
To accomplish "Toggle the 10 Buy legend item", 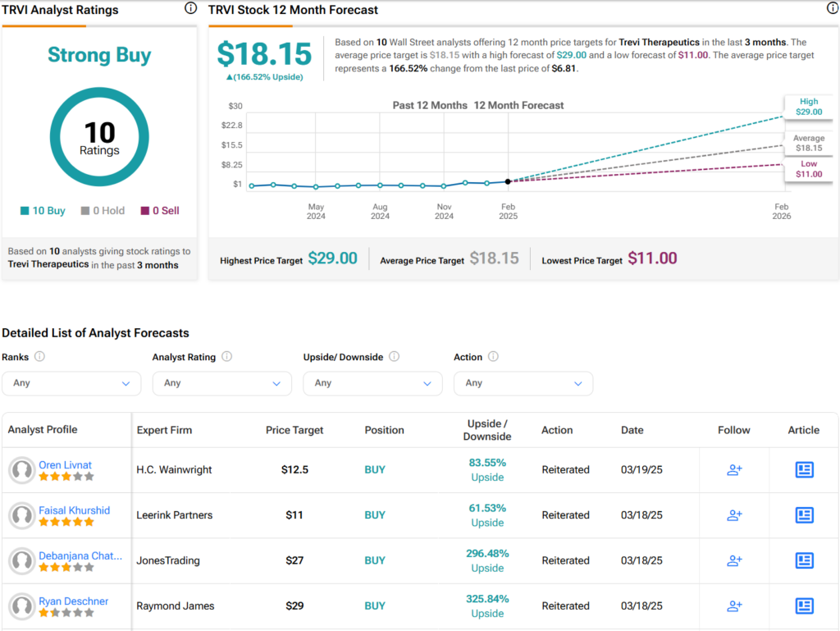I will tap(43, 211).
